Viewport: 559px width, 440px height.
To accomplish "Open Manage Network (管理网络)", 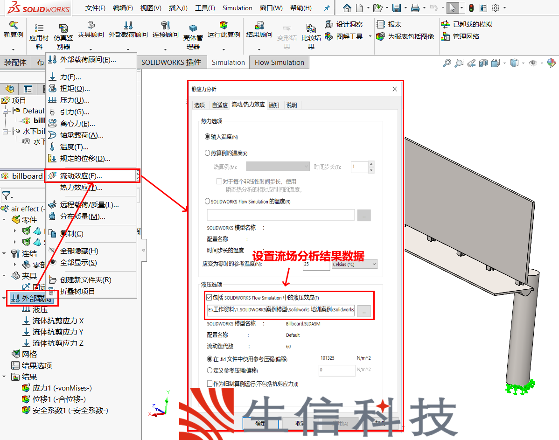I will click(x=460, y=36).
